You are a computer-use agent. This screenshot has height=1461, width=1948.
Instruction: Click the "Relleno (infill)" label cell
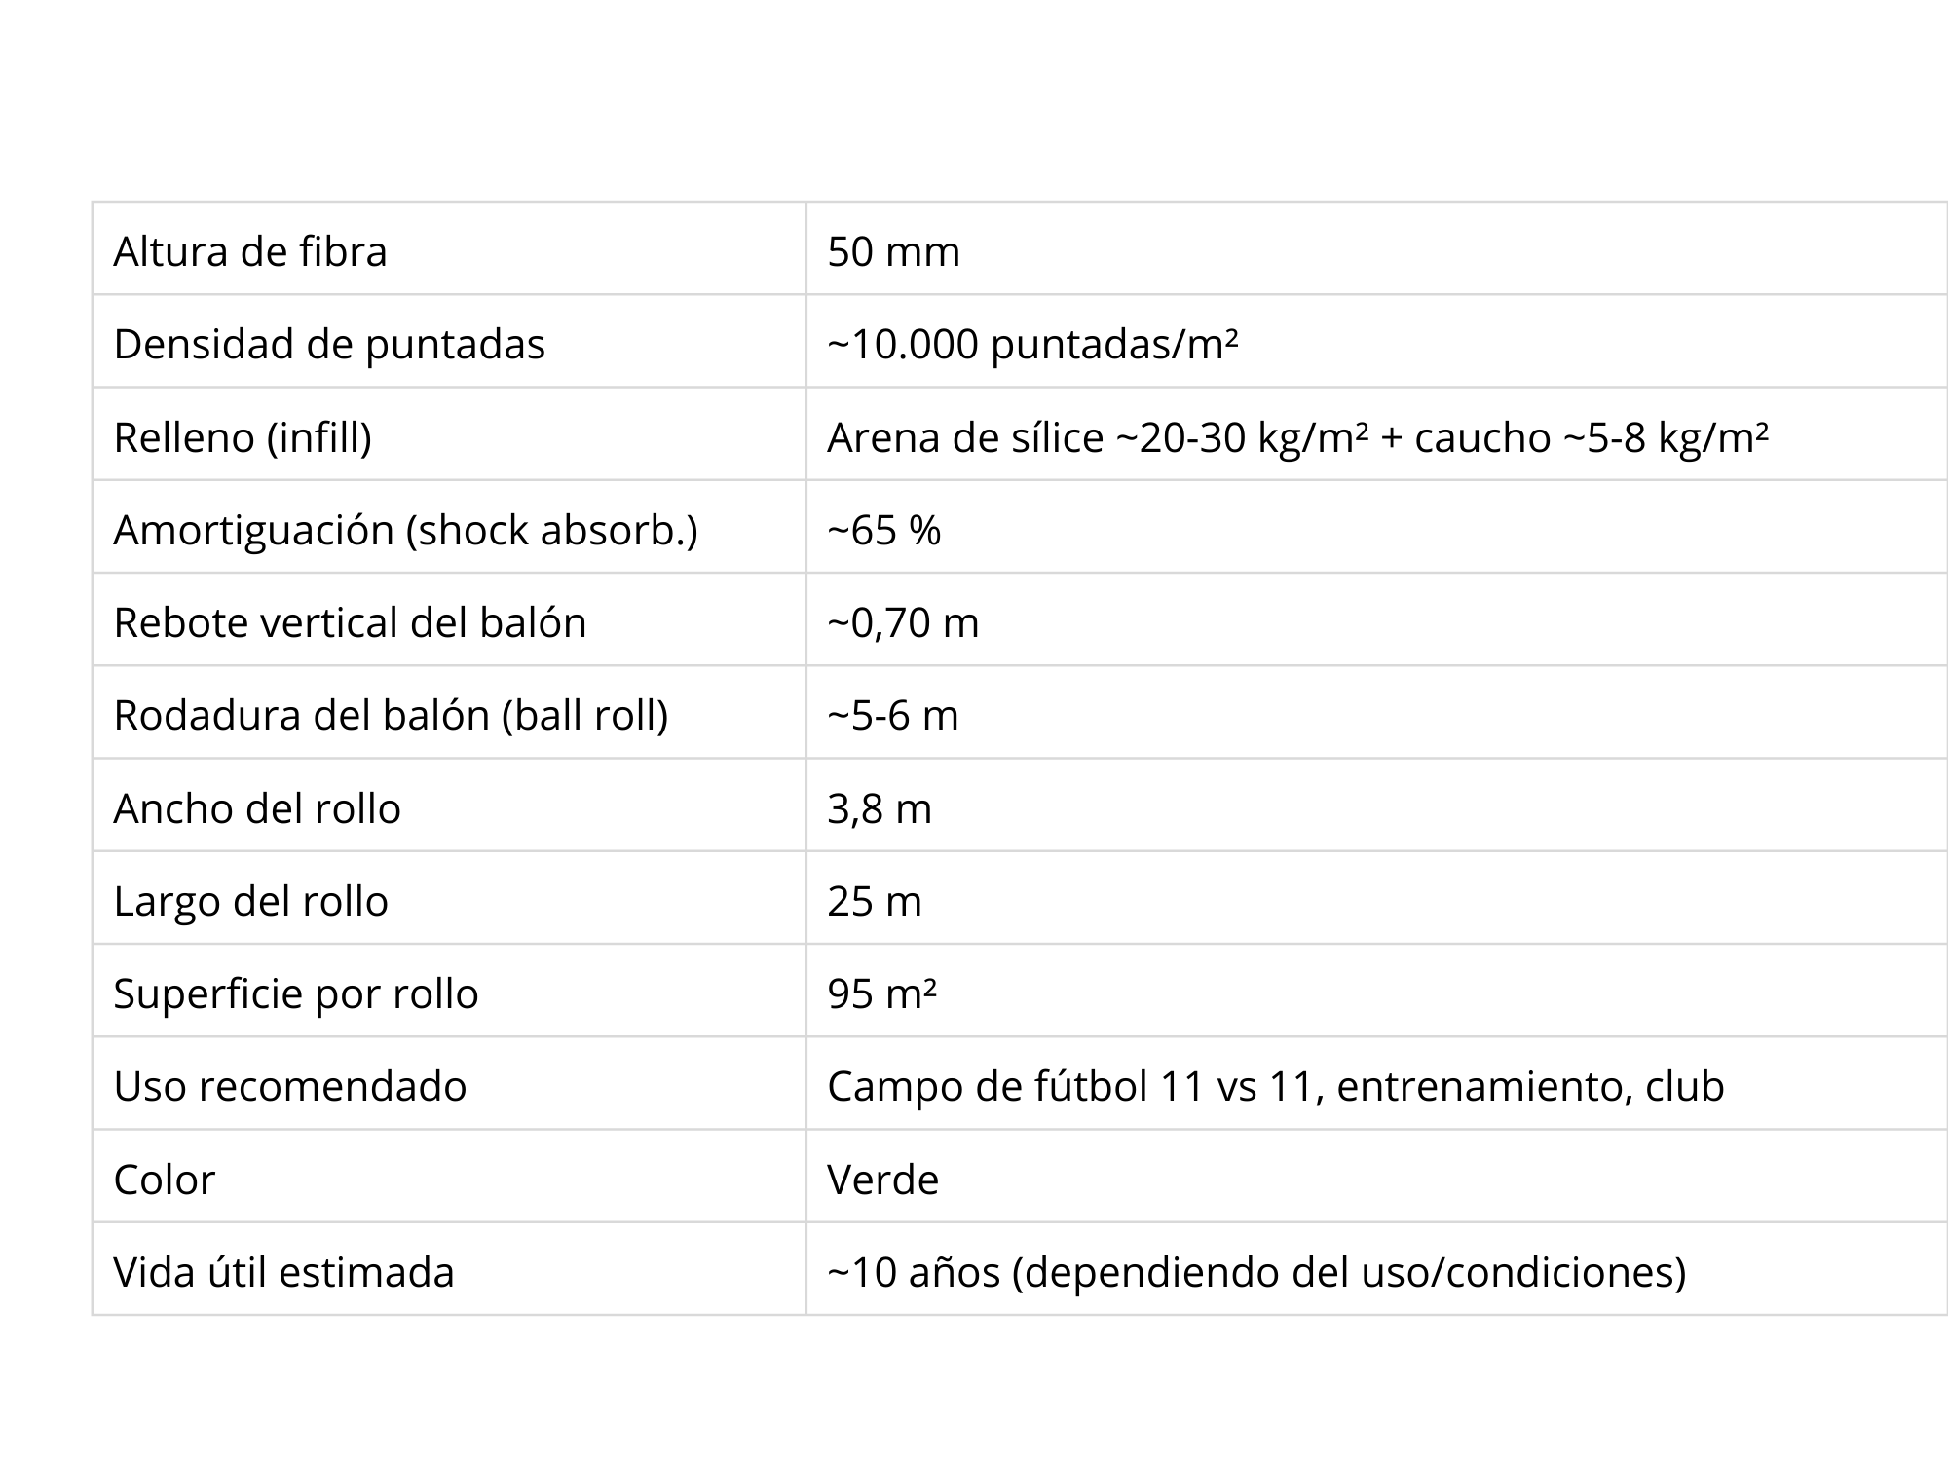(243, 437)
